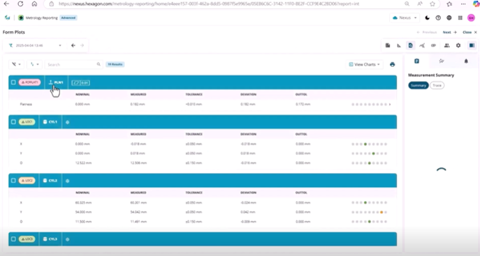Select the Trace pill toggle
480x256 pixels.
(x=437, y=86)
